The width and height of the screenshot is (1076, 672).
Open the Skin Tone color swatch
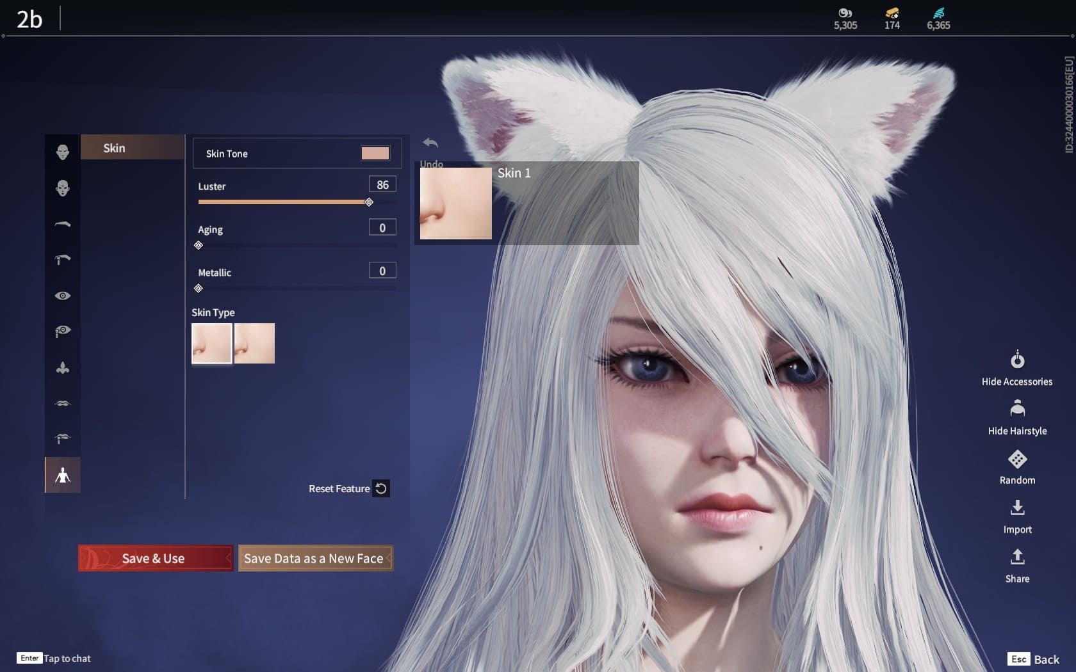click(375, 153)
